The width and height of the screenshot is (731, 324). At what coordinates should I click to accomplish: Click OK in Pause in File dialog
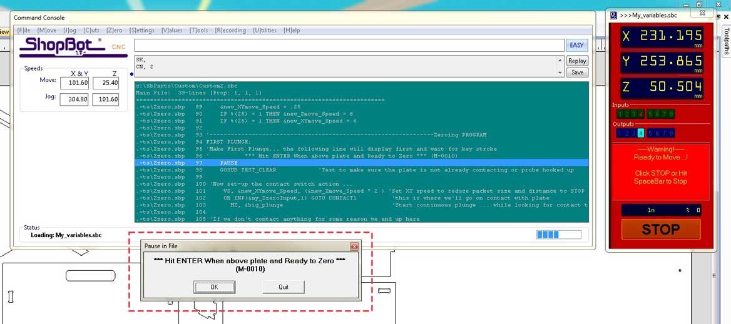(x=214, y=286)
